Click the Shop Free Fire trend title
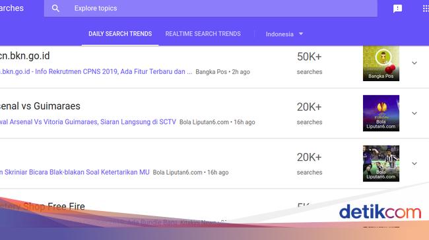The height and width of the screenshot is (240, 429). pyautogui.click(x=42, y=206)
